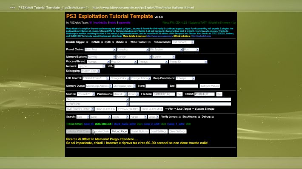This screenshot has height=169, width=302.
Task: Enable the Verify Jumps checkbox
Action: click(x=179, y=117)
